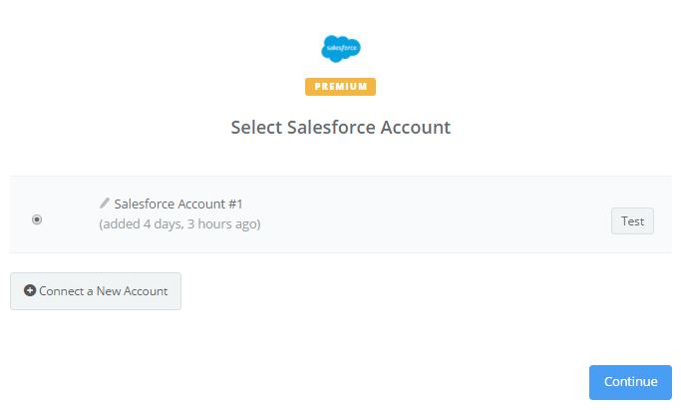Click the Continue button
The width and height of the screenshot is (681, 410).
point(630,382)
